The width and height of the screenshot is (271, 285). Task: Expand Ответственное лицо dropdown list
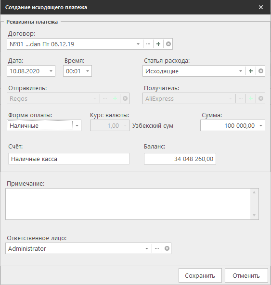click(147, 248)
